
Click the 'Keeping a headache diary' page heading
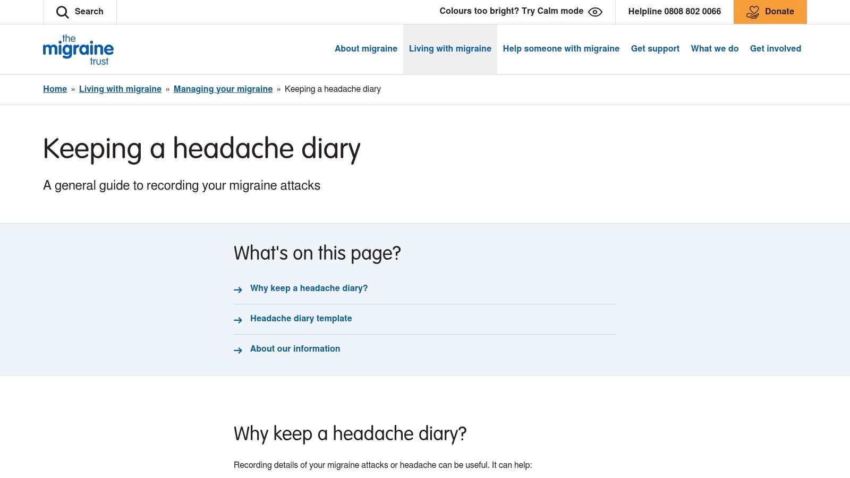[x=202, y=149]
